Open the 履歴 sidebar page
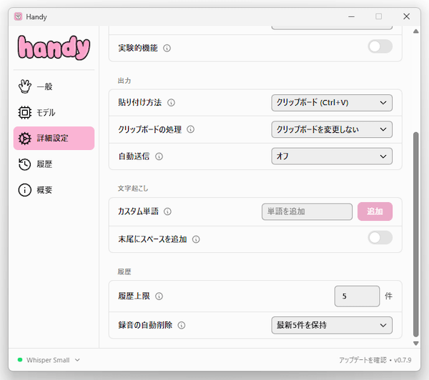The width and height of the screenshot is (429, 380). [44, 164]
